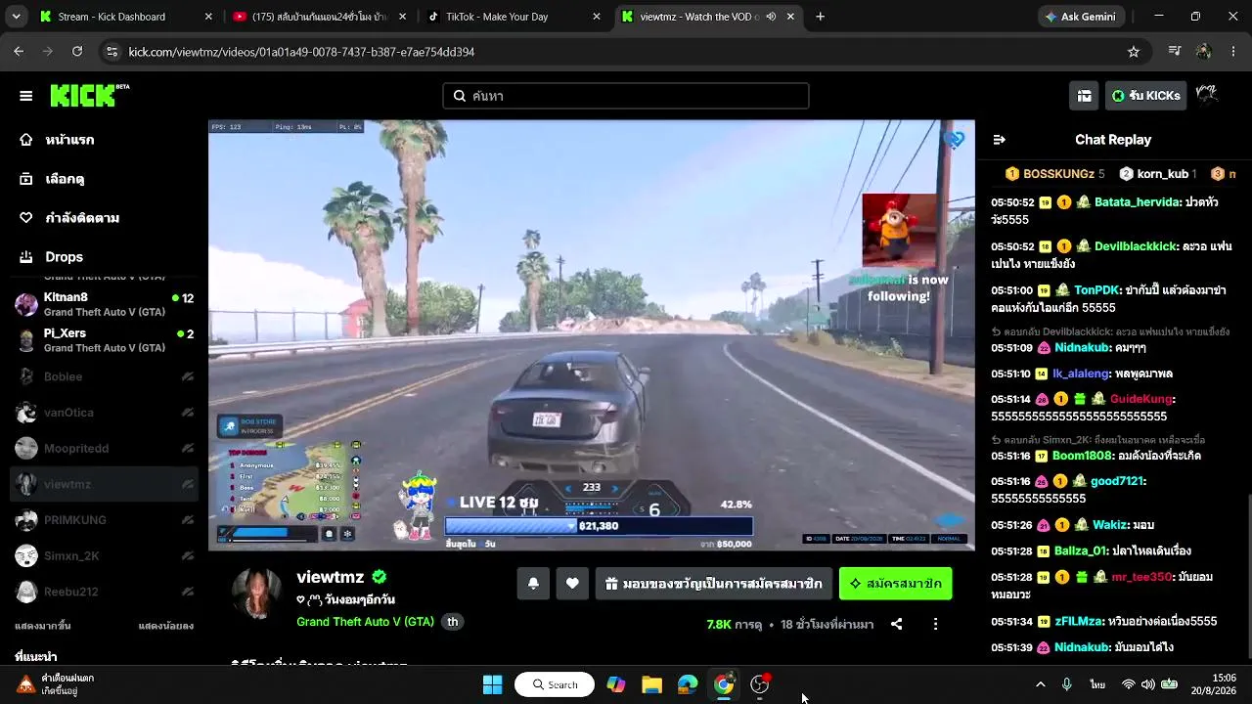Open BOSSKUNGz in the chat leaderboard

pyautogui.click(x=1055, y=174)
